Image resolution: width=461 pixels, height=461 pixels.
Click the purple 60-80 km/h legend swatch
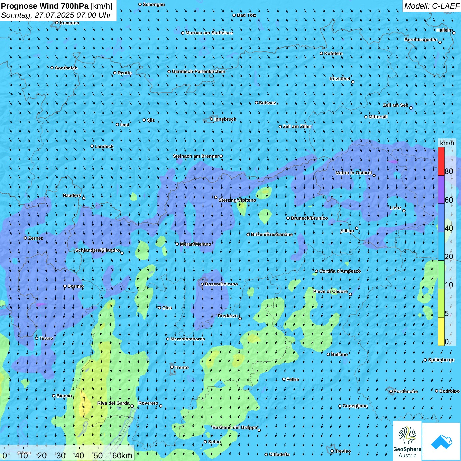[x=441, y=190]
